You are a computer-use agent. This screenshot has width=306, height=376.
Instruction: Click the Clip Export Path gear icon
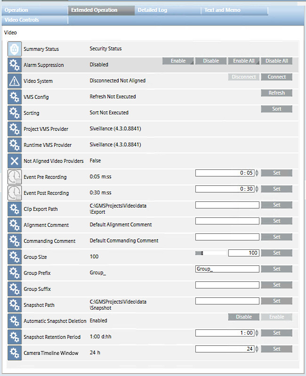[15, 209]
